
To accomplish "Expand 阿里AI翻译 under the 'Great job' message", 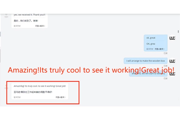I will coord(61,97).
